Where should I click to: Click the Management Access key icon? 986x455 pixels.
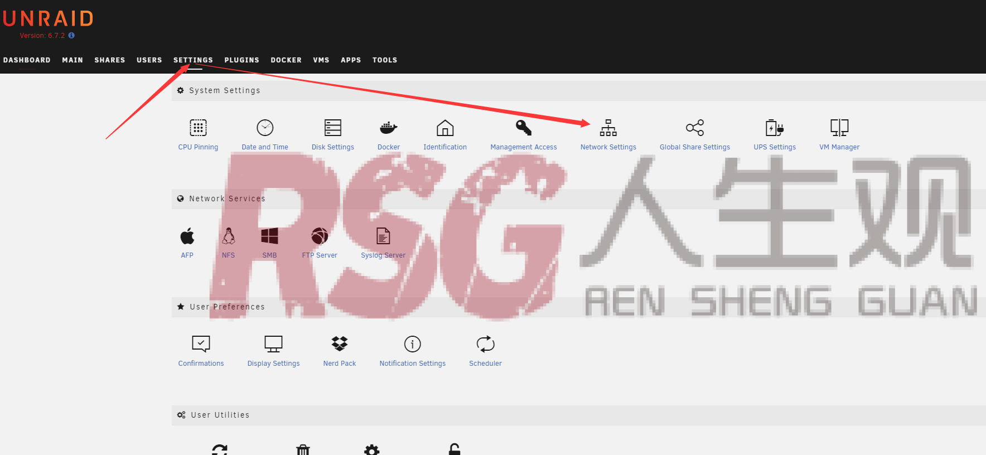click(x=523, y=128)
